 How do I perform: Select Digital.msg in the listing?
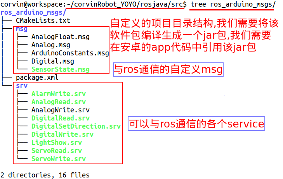pyautogui.click(x=53, y=61)
